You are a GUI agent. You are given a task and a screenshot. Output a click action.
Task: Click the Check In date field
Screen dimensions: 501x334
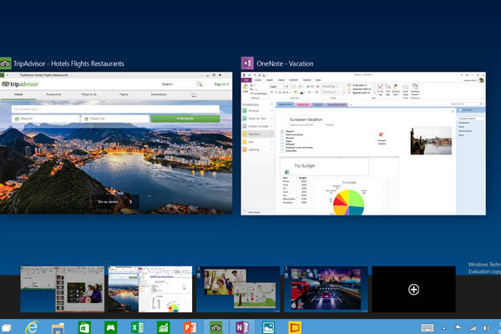46,119
